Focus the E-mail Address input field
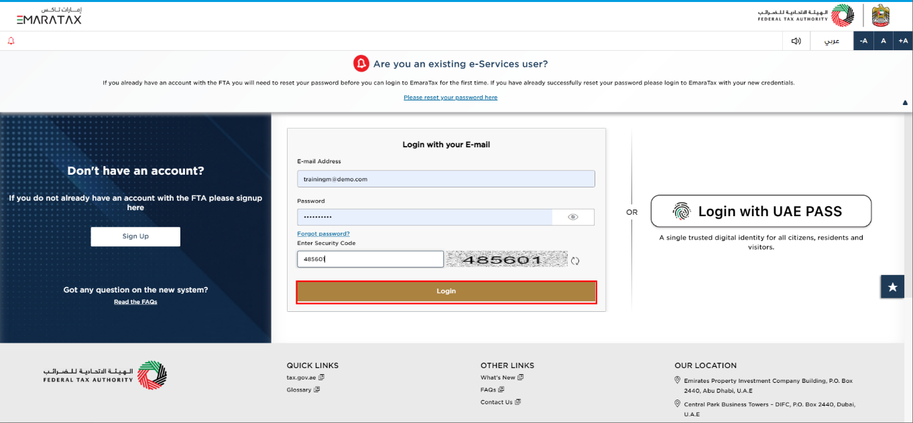Viewport: 913px width, 423px height. pyautogui.click(x=446, y=179)
